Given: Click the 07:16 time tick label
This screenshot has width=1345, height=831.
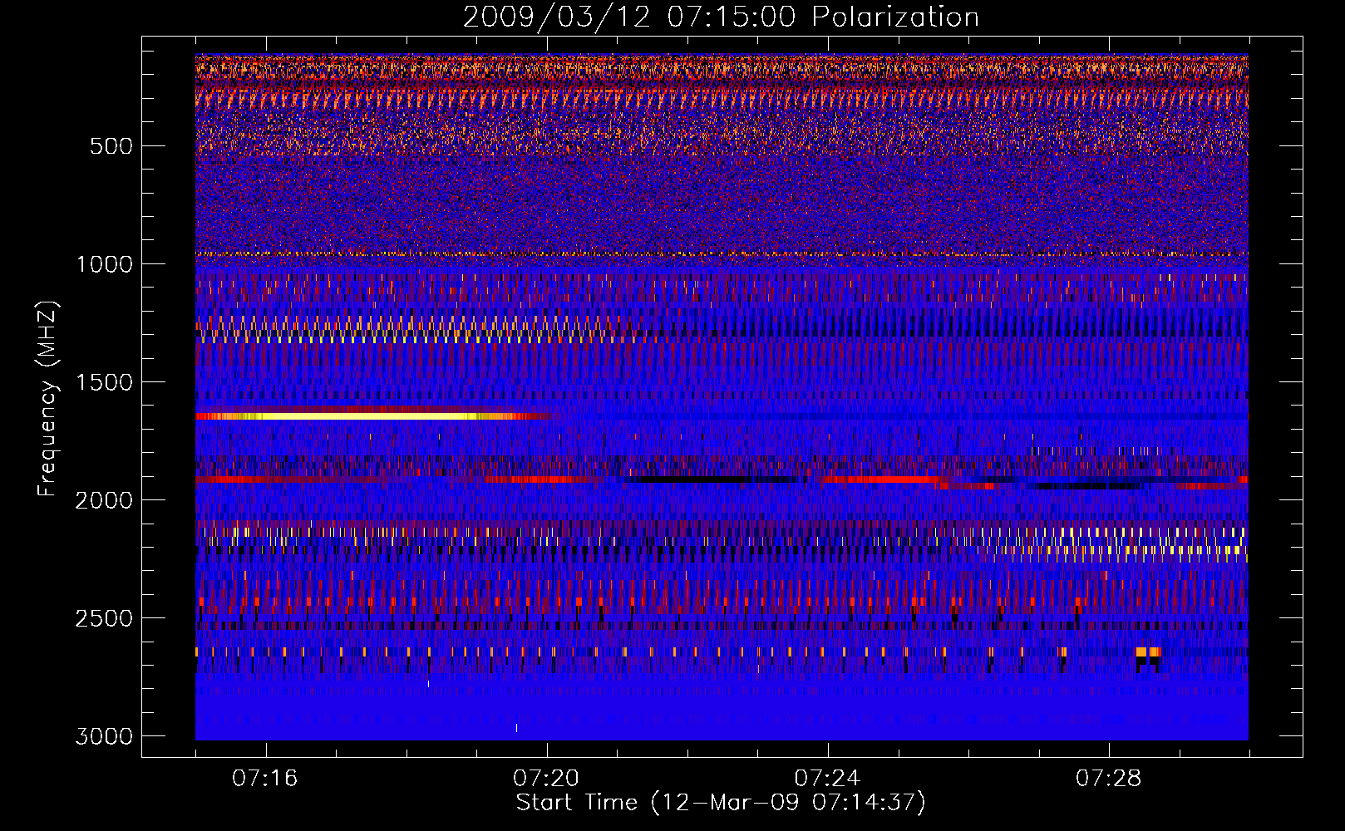Looking at the screenshot, I should tap(265, 779).
